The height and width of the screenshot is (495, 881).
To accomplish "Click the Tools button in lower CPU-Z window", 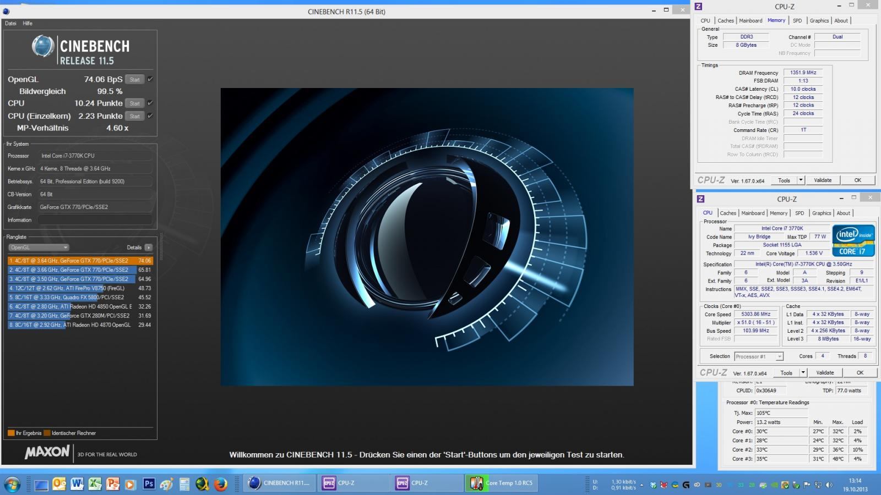I will click(x=786, y=373).
